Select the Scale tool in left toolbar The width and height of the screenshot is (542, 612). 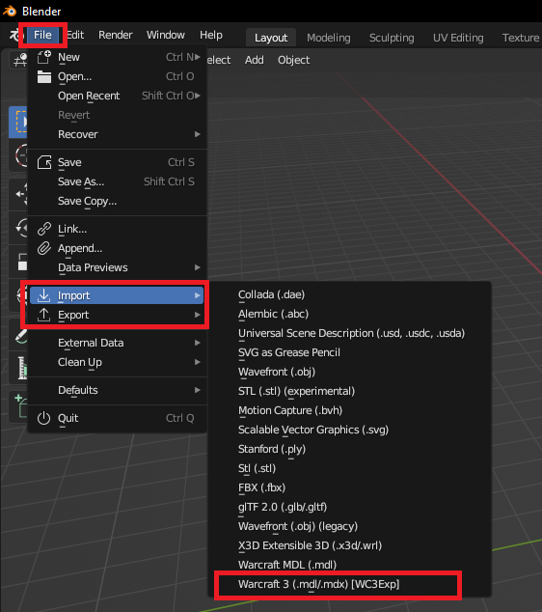18,262
